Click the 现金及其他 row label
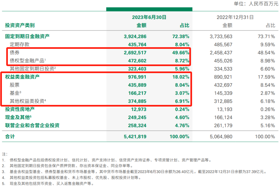Image resolution: width=279 pixels, height=188 pixels. point(18,117)
